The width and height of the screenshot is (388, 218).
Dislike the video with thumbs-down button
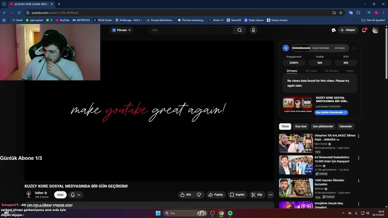(199, 195)
